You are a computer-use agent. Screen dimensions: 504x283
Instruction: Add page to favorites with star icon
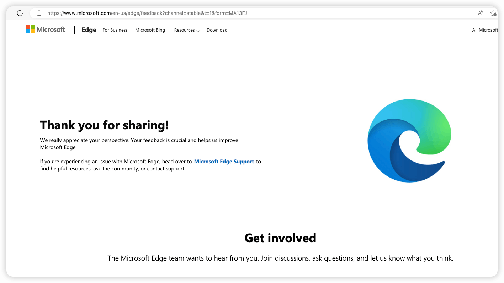pyautogui.click(x=493, y=13)
